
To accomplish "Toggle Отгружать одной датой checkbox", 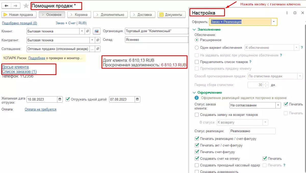I will (x=68, y=99).
